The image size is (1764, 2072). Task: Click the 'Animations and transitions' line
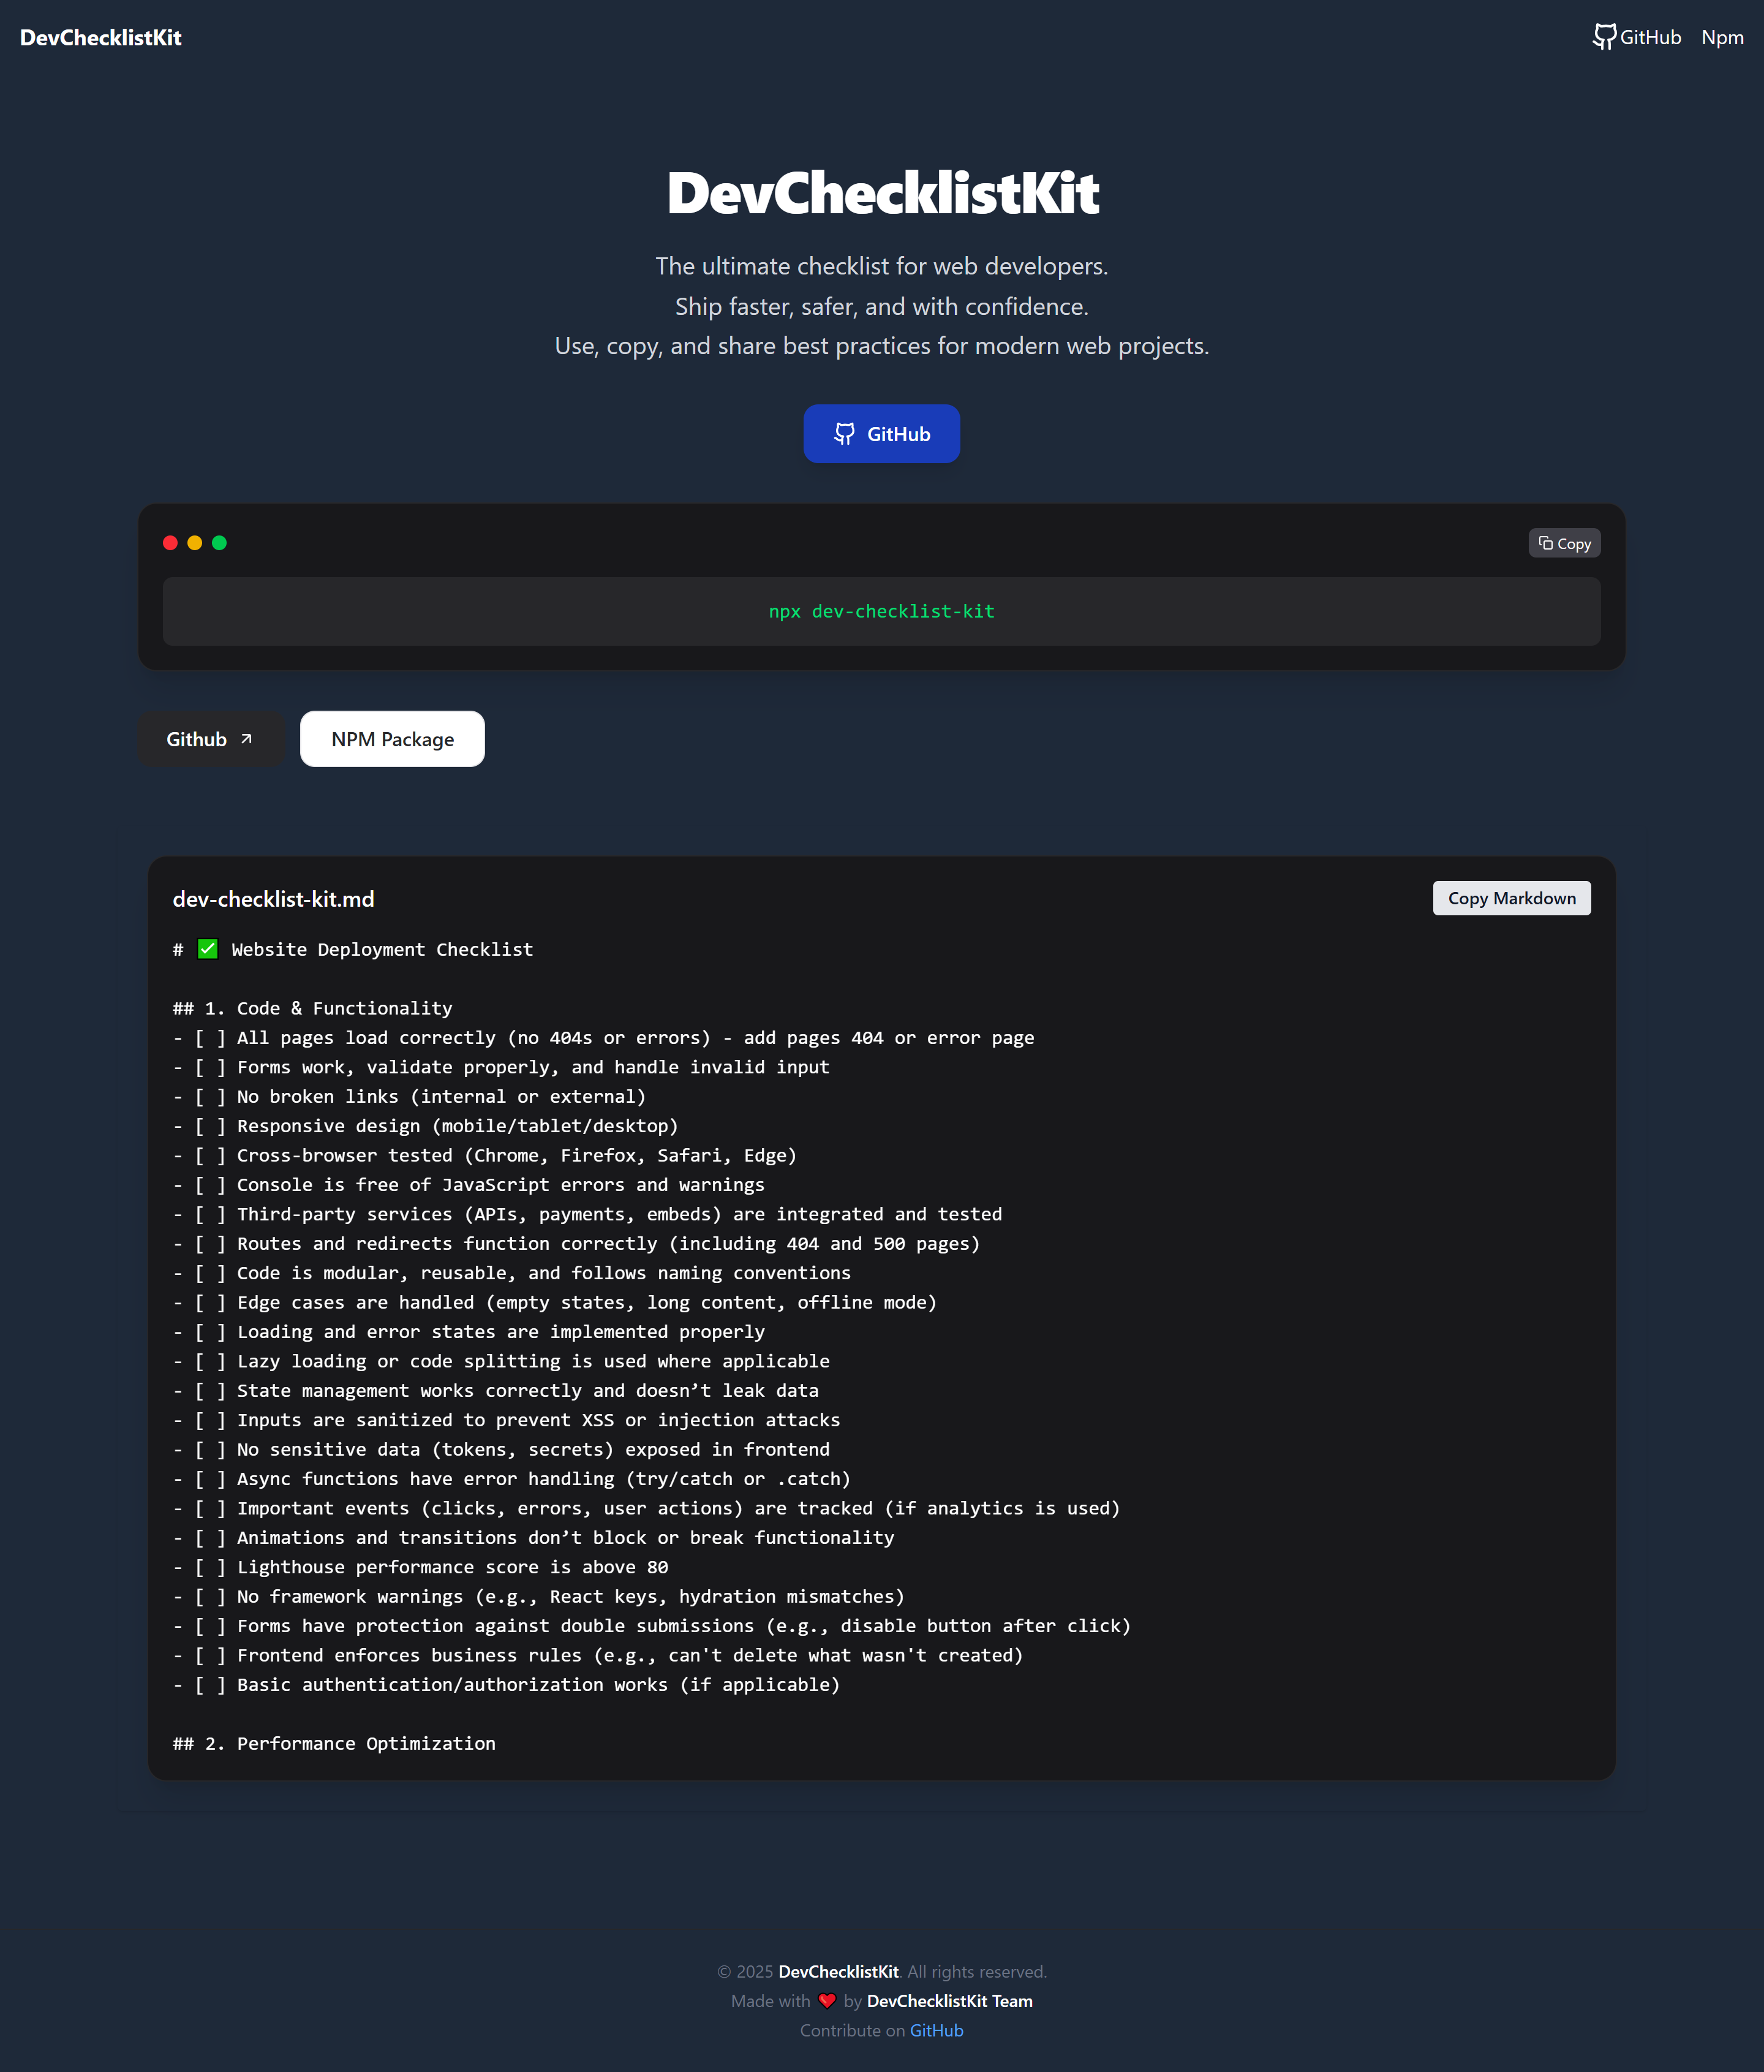[533, 1537]
